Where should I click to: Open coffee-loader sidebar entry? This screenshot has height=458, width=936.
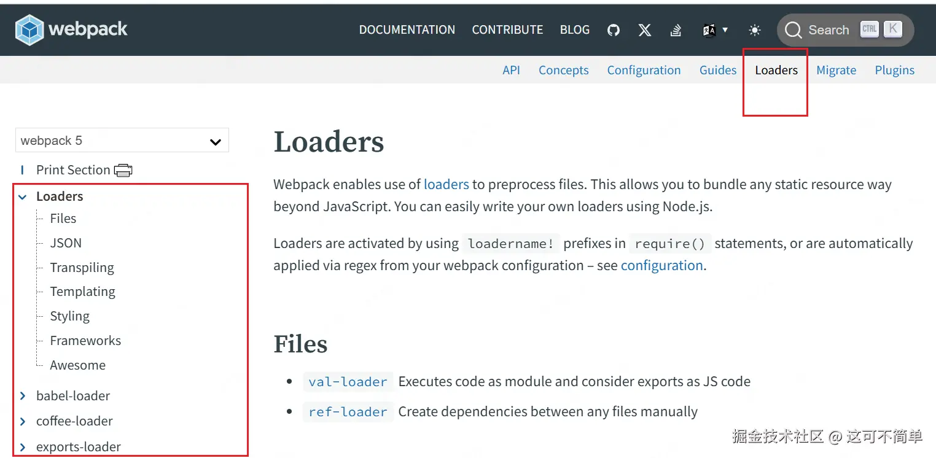pos(74,421)
